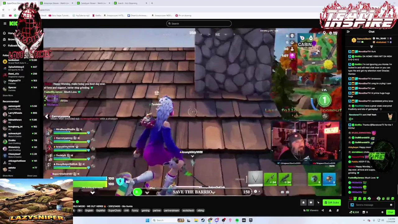
Task: Open File Explorer from the taskbar
Action: pos(196,220)
